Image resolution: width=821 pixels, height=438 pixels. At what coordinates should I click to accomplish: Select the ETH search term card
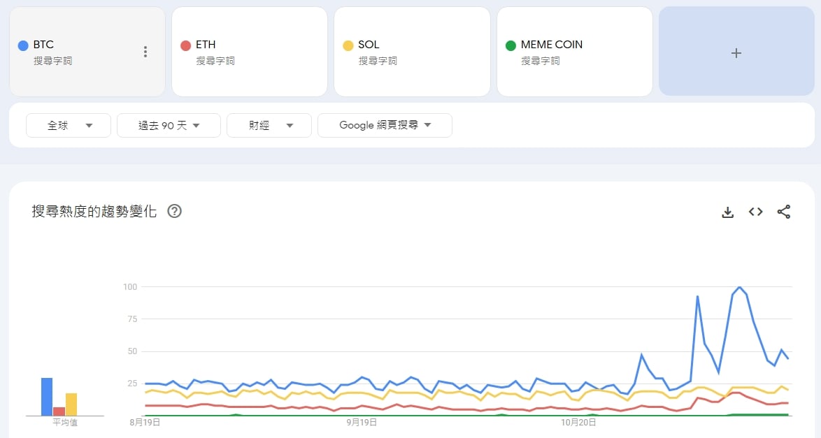[249, 52]
